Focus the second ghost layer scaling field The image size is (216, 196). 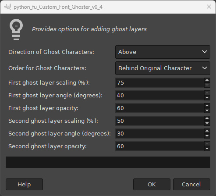[160, 121]
